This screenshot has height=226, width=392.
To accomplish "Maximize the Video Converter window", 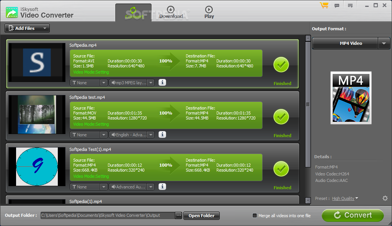I will (x=376, y=5).
